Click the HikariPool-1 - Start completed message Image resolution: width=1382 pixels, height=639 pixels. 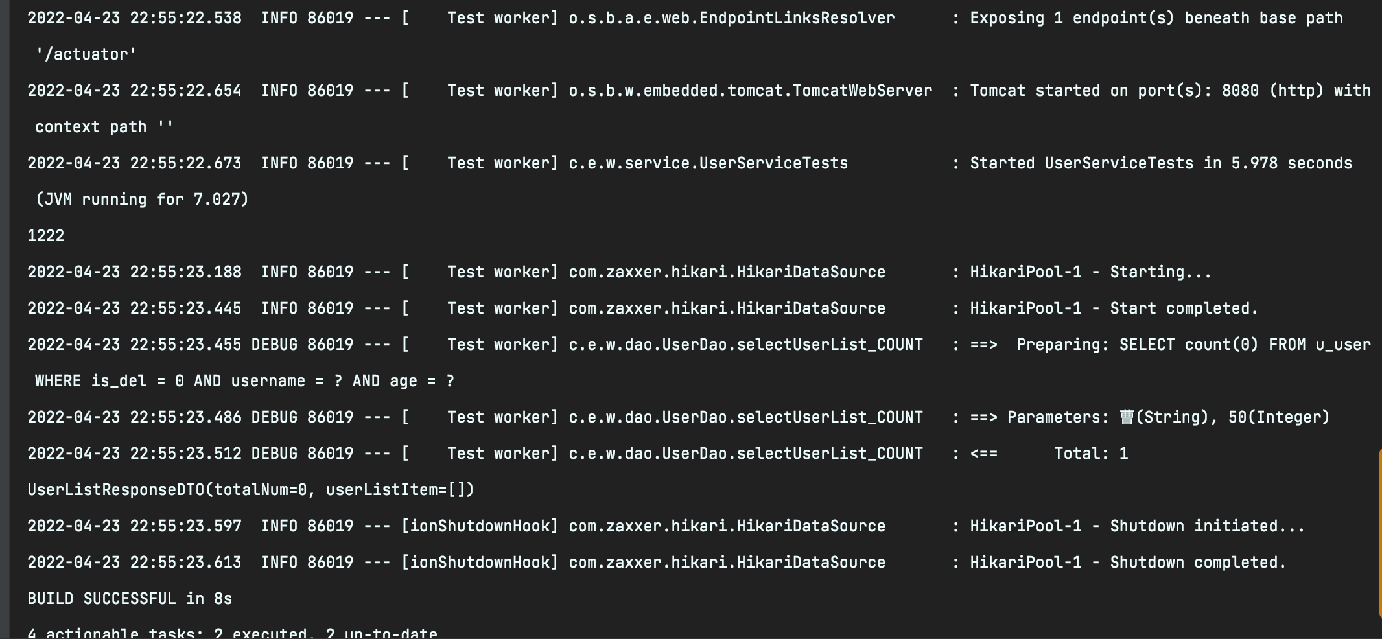pos(1114,308)
